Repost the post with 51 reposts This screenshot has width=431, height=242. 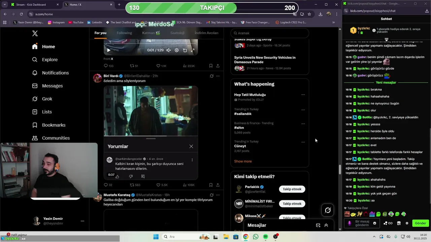click(x=134, y=66)
